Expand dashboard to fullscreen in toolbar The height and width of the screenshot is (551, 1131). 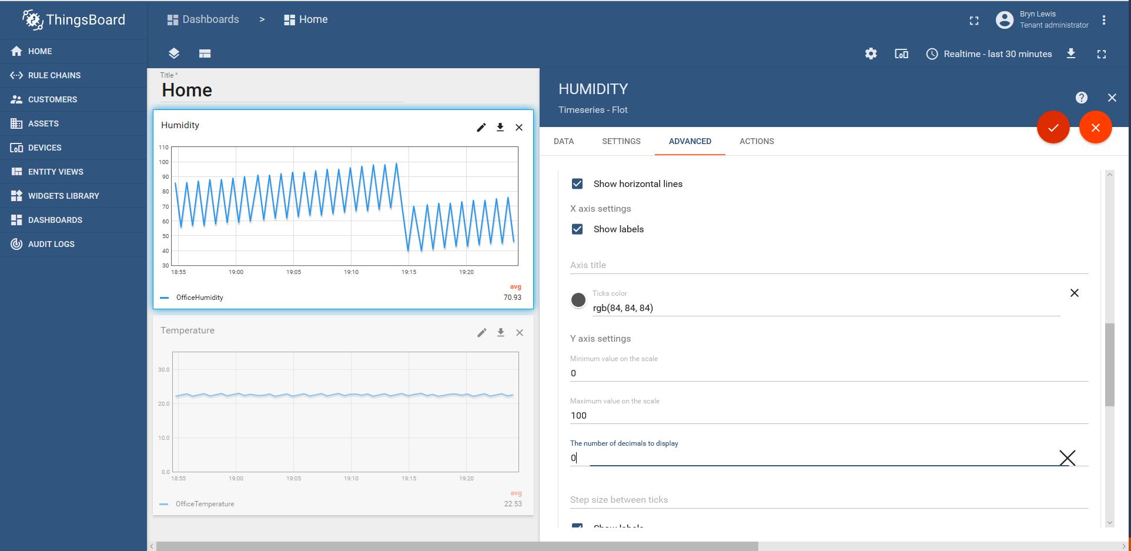click(x=1102, y=54)
